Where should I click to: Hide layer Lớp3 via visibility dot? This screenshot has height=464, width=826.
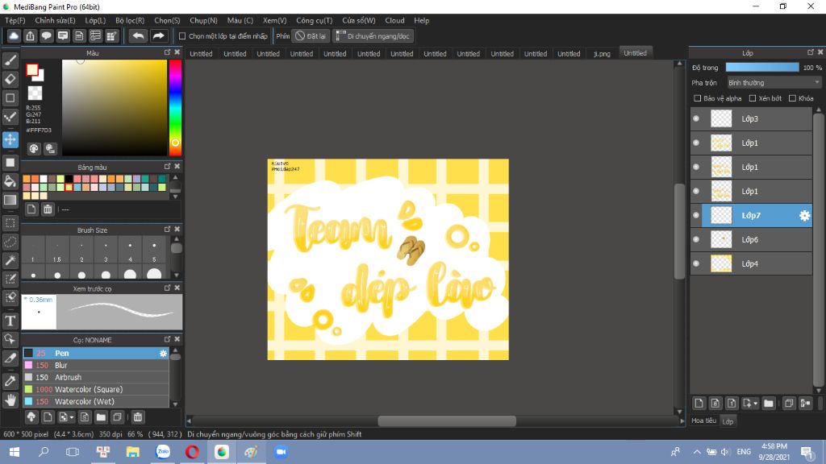[696, 119]
